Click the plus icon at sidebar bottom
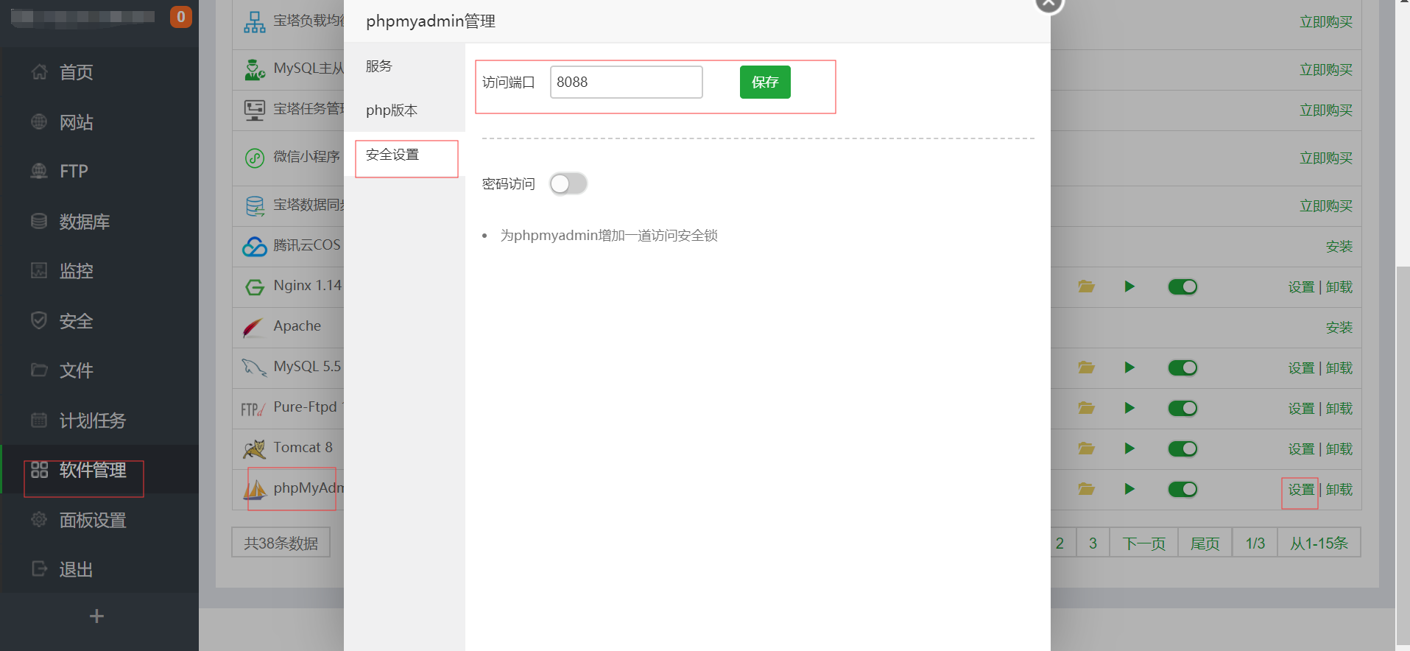The image size is (1410, 651). coord(96,616)
